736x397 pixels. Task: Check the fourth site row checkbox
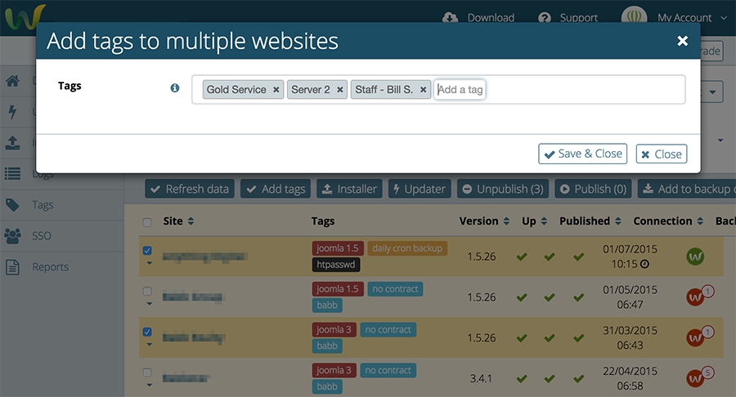coord(147,372)
